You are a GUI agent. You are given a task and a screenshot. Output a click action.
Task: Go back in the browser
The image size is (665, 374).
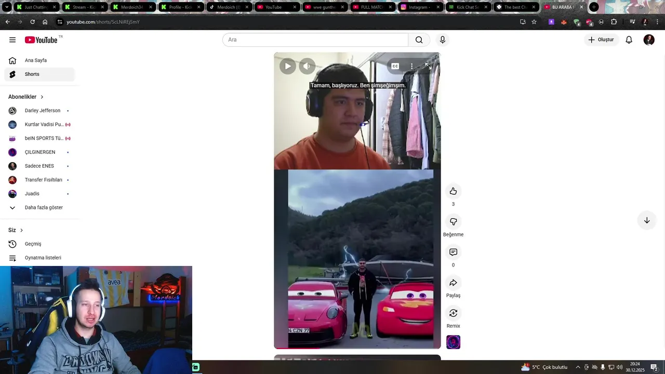[x=7, y=22]
